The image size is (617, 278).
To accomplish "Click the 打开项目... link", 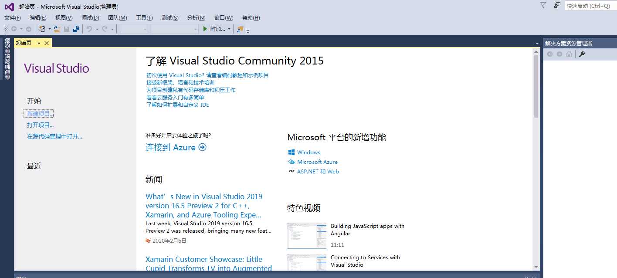I will (x=40, y=125).
